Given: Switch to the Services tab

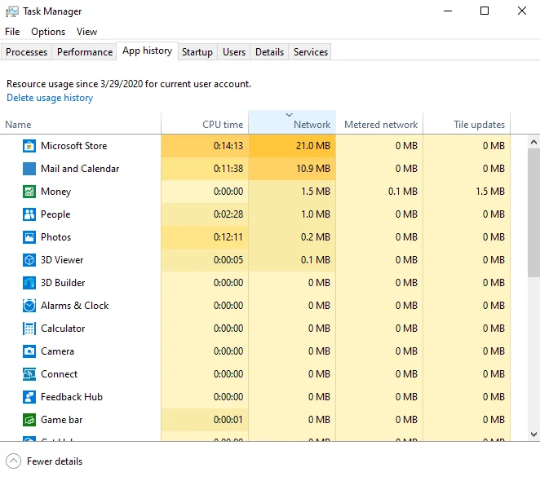Looking at the screenshot, I should tap(311, 52).
